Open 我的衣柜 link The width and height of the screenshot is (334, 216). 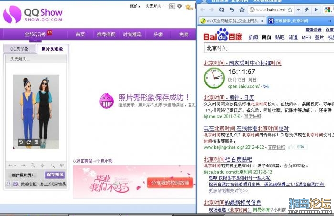pos(29,184)
